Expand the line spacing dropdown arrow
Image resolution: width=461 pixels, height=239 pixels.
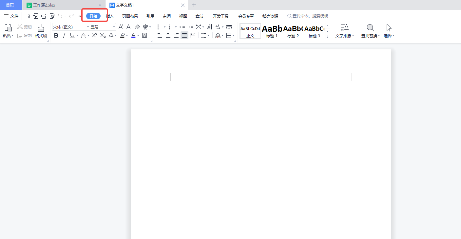pos(208,36)
